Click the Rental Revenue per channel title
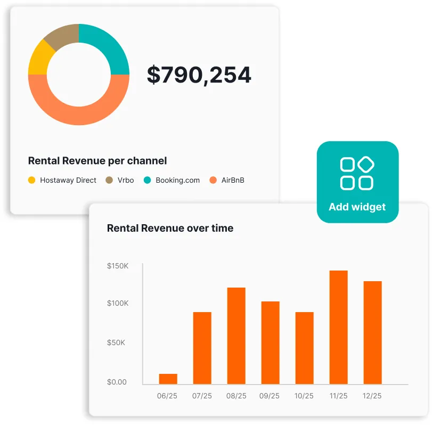Image resolution: width=433 pixels, height=425 pixels. (97, 161)
